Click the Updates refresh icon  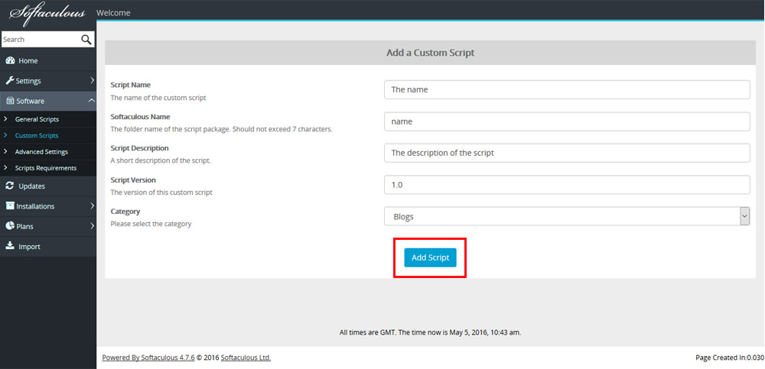coord(10,186)
